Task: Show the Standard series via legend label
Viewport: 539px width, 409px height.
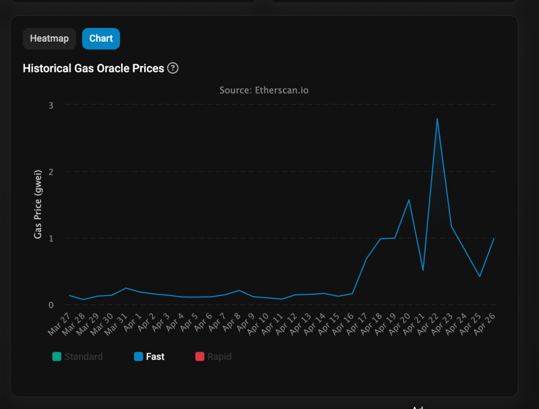Action: pyautogui.click(x=83, y=357)
